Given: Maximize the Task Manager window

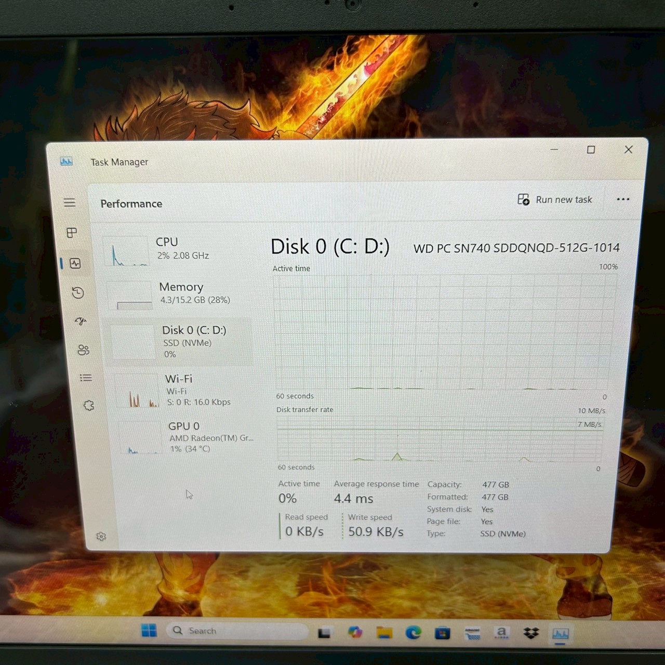Looking at the screenshot, I should click(591, 150).
